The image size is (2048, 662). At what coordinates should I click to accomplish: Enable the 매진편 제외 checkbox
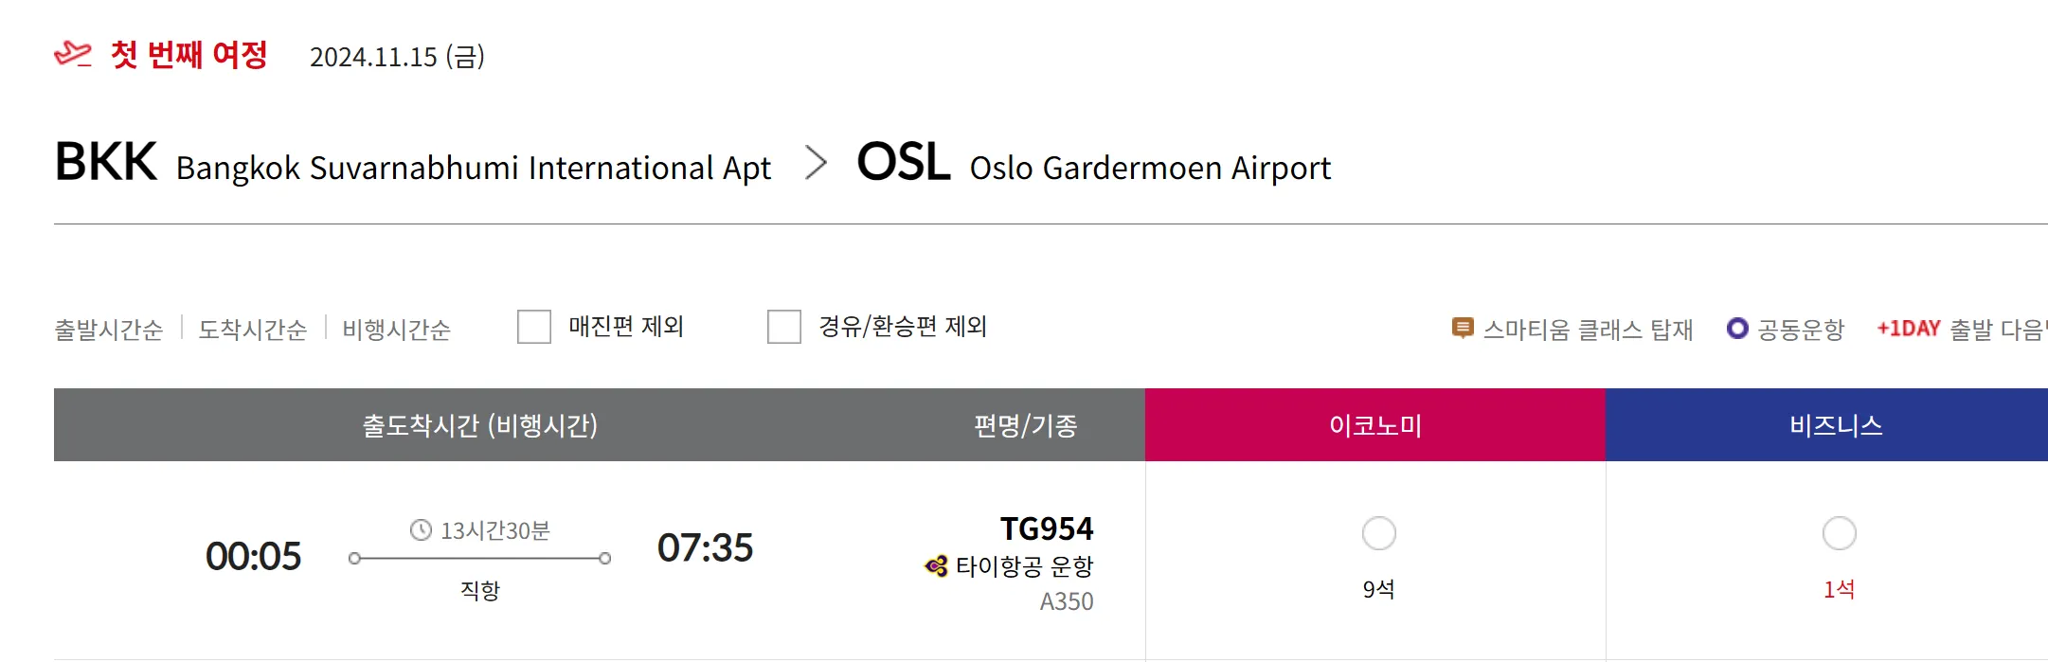point(534,327)
